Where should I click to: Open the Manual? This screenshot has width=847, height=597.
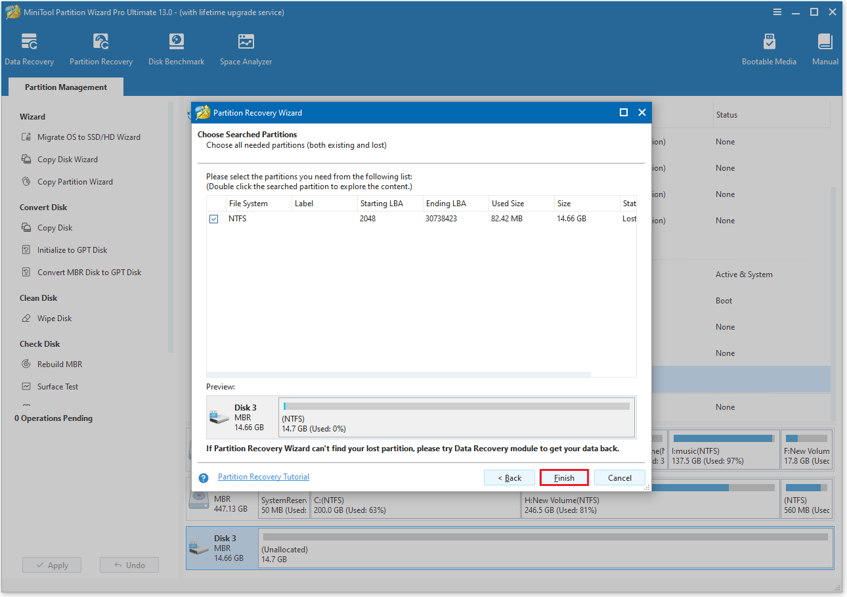(825, 49)
